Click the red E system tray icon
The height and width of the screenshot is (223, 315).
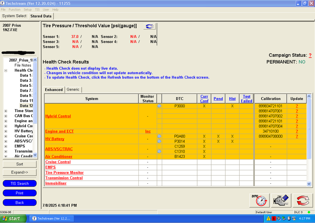pyautogui.click(x=274, y=218)
